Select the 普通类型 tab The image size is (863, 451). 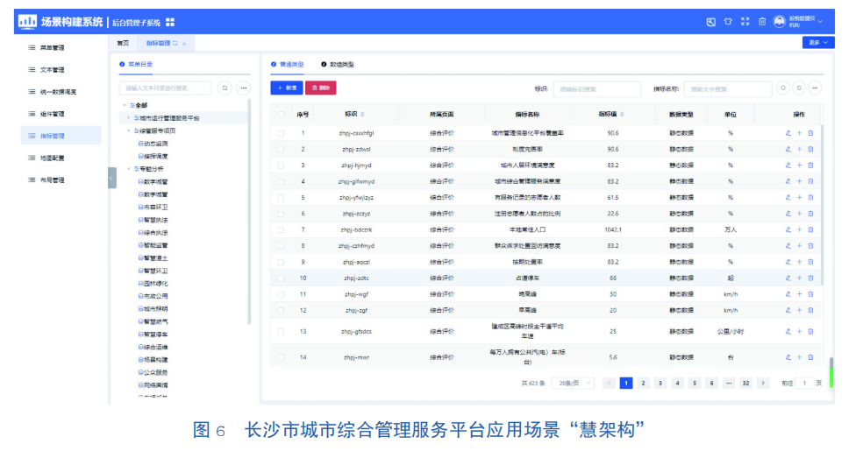tap(288, 64)
